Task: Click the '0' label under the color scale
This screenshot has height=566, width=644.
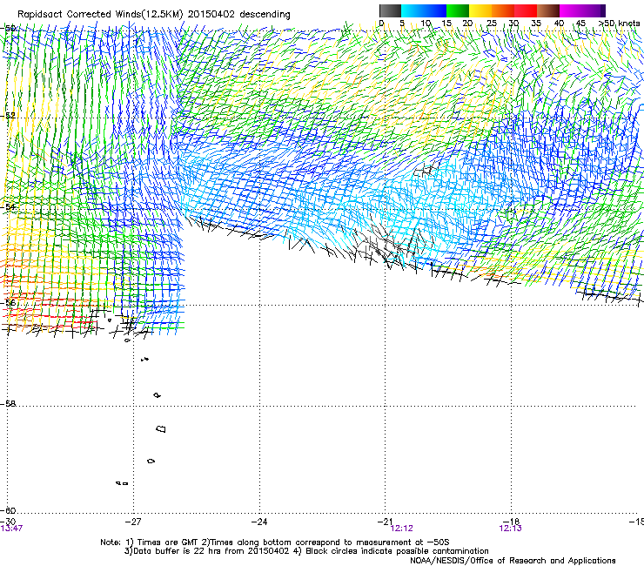Action: click(381, 24)
